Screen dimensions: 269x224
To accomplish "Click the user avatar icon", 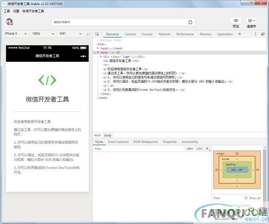I will 9,22.
